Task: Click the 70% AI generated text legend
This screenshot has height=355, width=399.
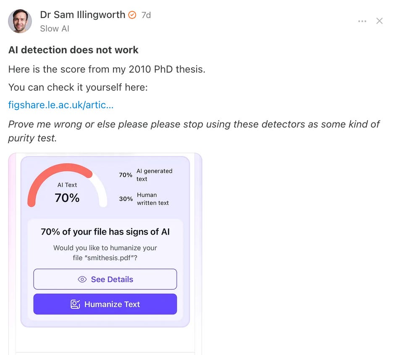Action: tap(146, 175)
